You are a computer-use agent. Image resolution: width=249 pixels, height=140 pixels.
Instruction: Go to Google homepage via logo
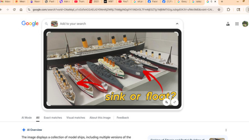point(30,23)
